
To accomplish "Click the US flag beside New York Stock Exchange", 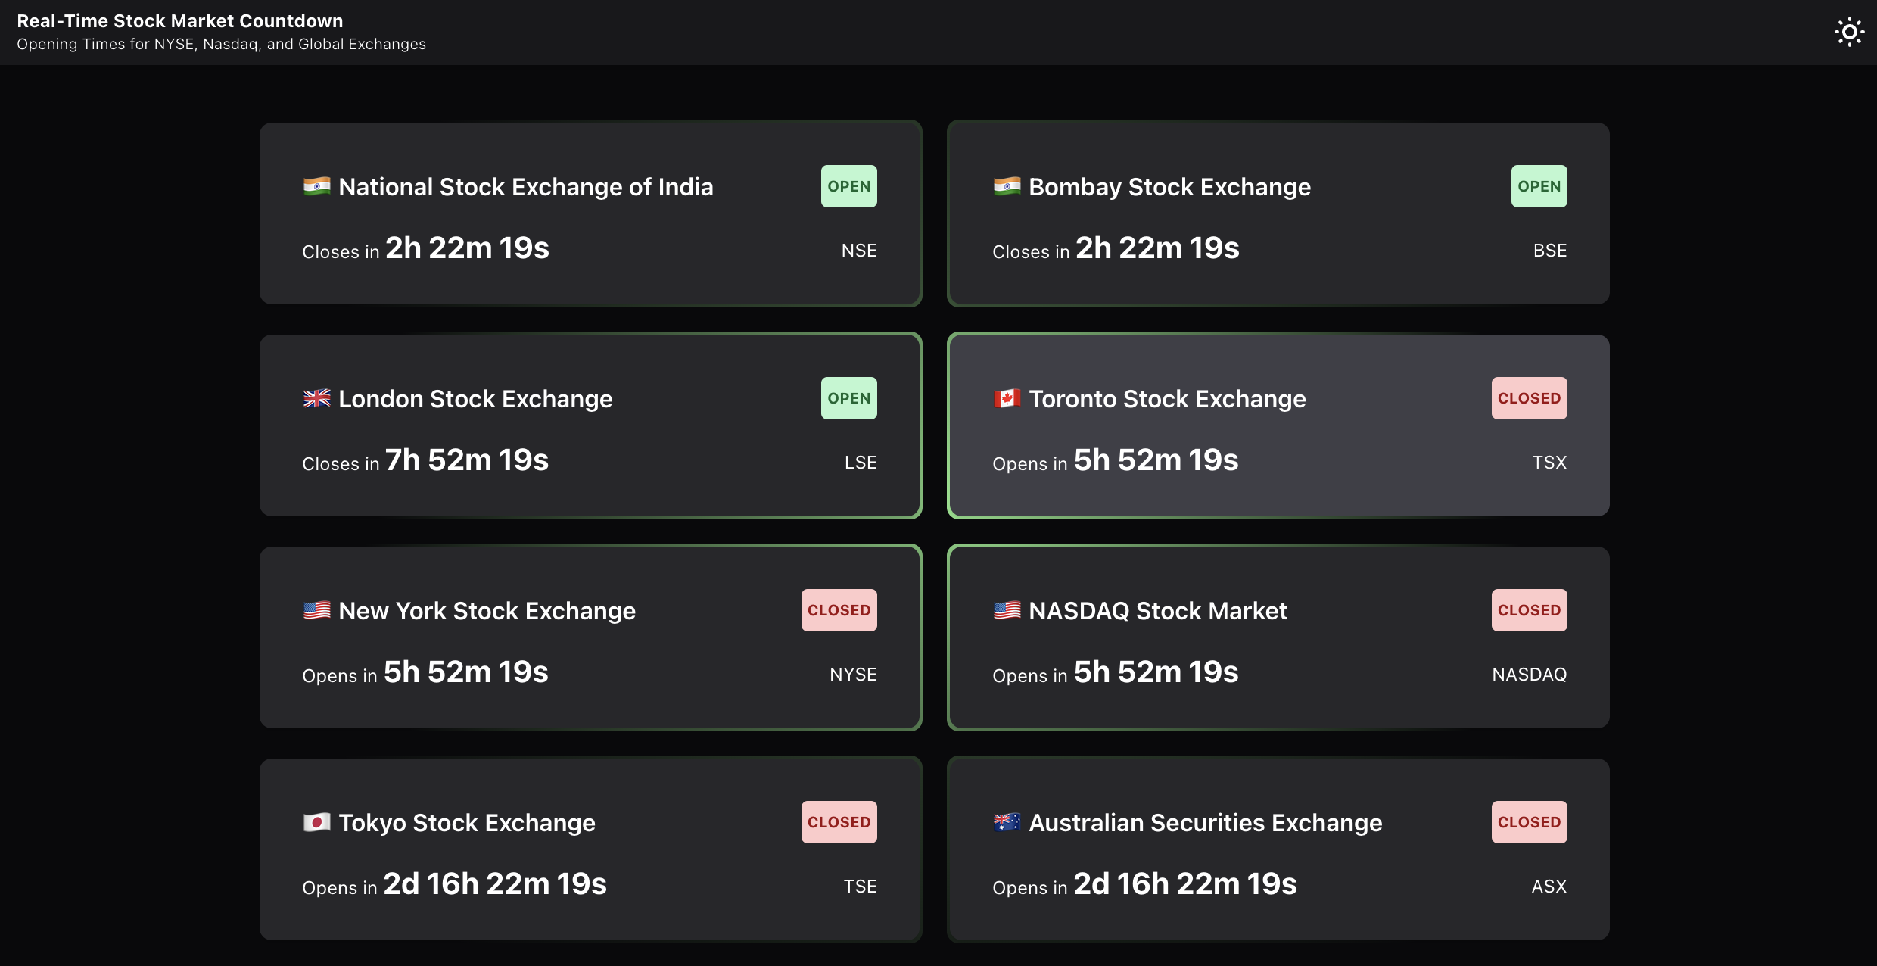I will click(x=316, y=610).
